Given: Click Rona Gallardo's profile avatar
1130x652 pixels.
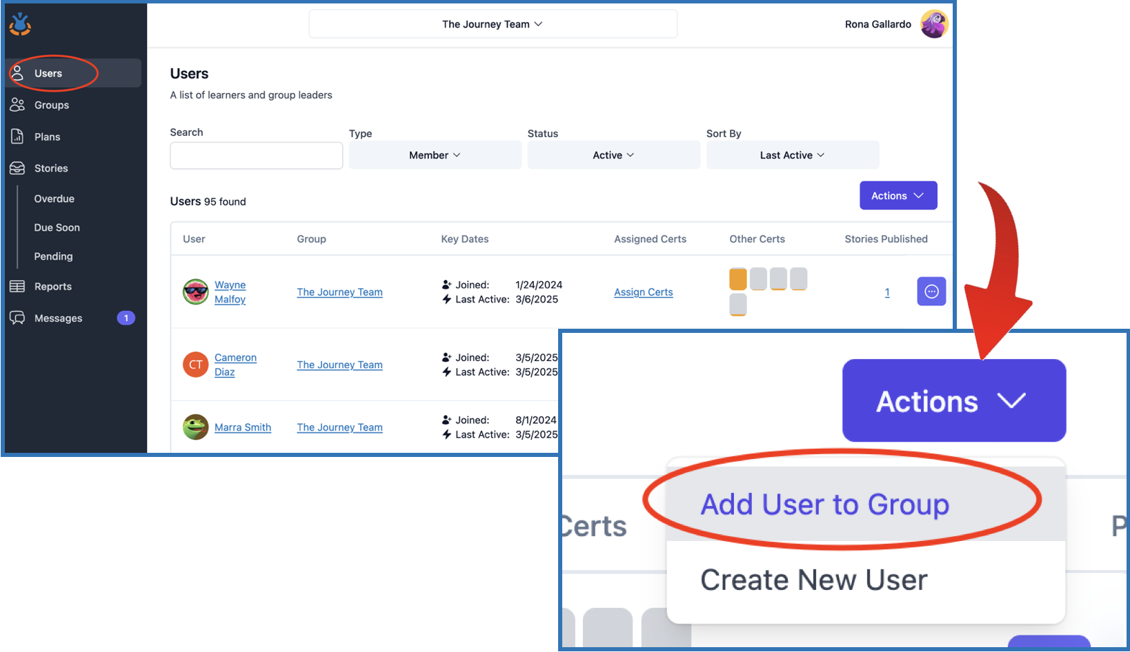Looking at the screenshot, I should coord(934,24).
